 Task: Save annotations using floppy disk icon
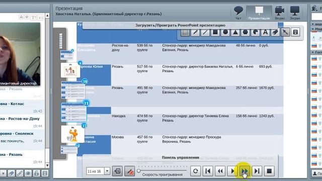(x=295, y=32)
